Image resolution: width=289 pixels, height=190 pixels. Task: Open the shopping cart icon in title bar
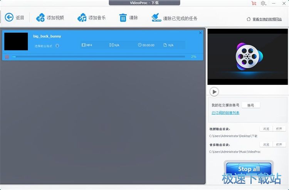click(254, 3)
